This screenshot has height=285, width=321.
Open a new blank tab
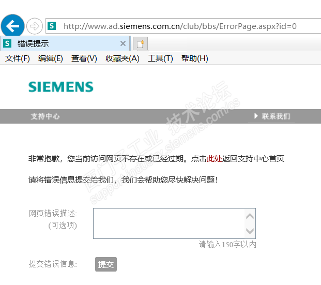tap(140, 43)
